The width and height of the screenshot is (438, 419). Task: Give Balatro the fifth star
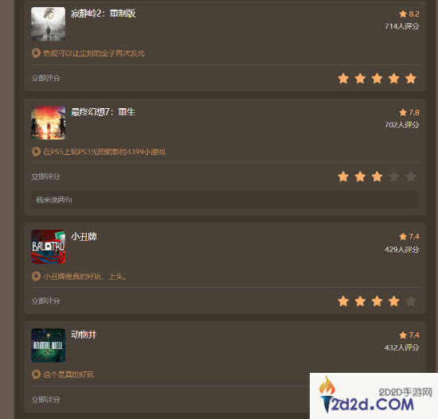tap(411, 301)
